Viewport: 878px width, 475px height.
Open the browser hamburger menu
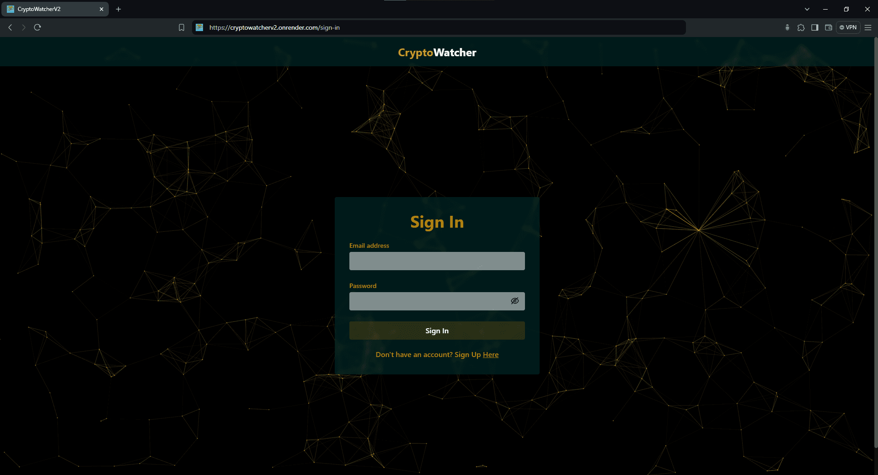pyautogui.click(x=868, y=27)
